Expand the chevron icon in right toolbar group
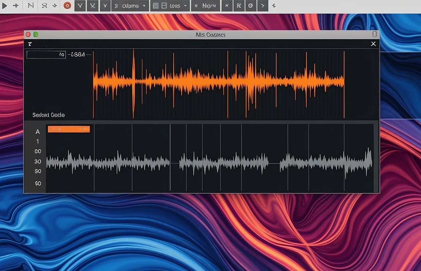The height and width of the screenshot is (271, 421). click(263, 6)
